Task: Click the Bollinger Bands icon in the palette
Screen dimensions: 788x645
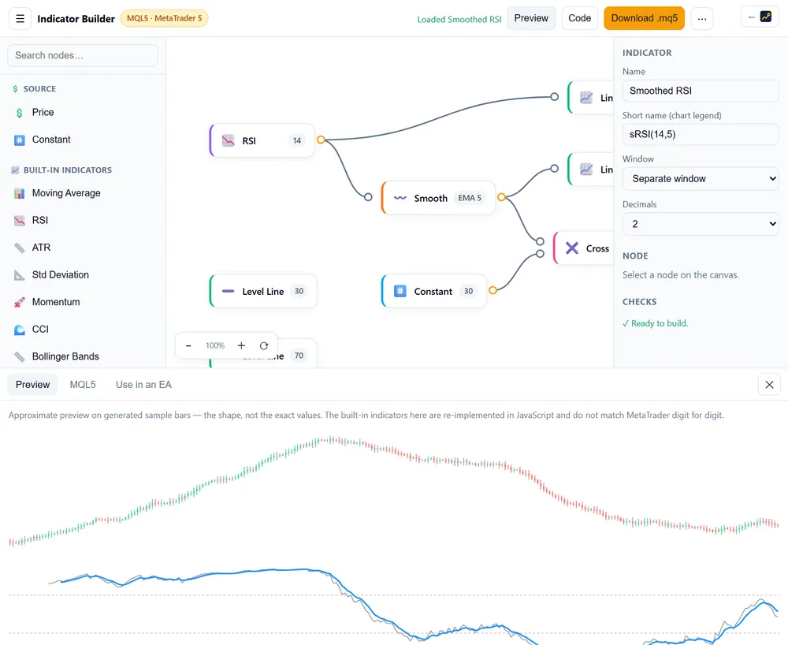Action: point(19,356)
